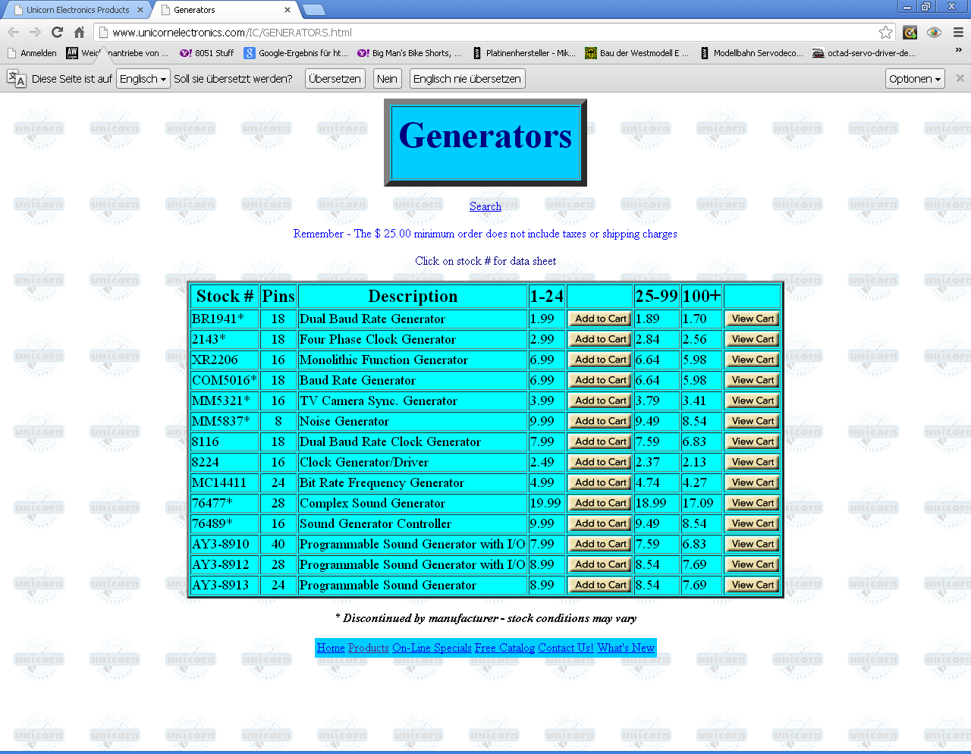
Task: Open the On-Line Specials link
Action: tap(432, 648)
